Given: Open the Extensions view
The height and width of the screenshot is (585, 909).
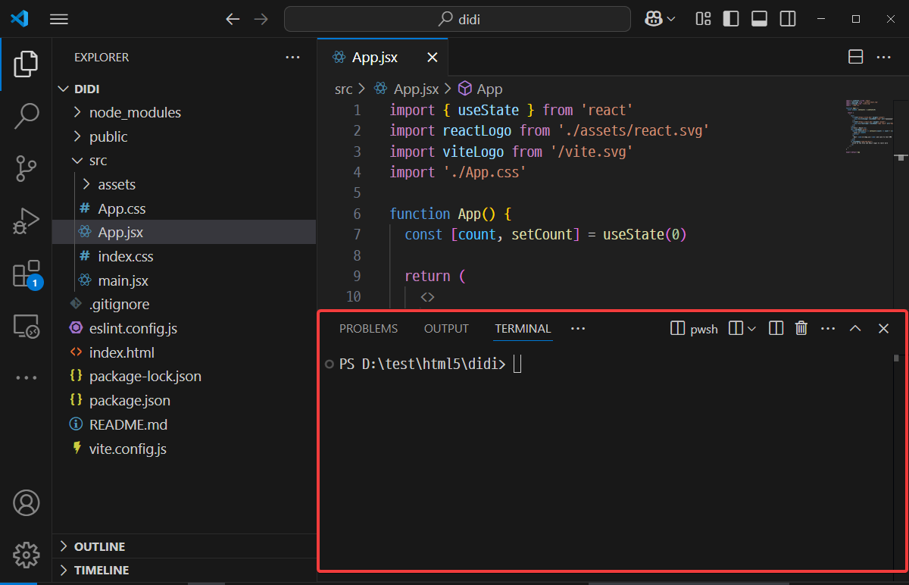Looking at the screenshot, I should pyautogui.click(x=26, y=274).
